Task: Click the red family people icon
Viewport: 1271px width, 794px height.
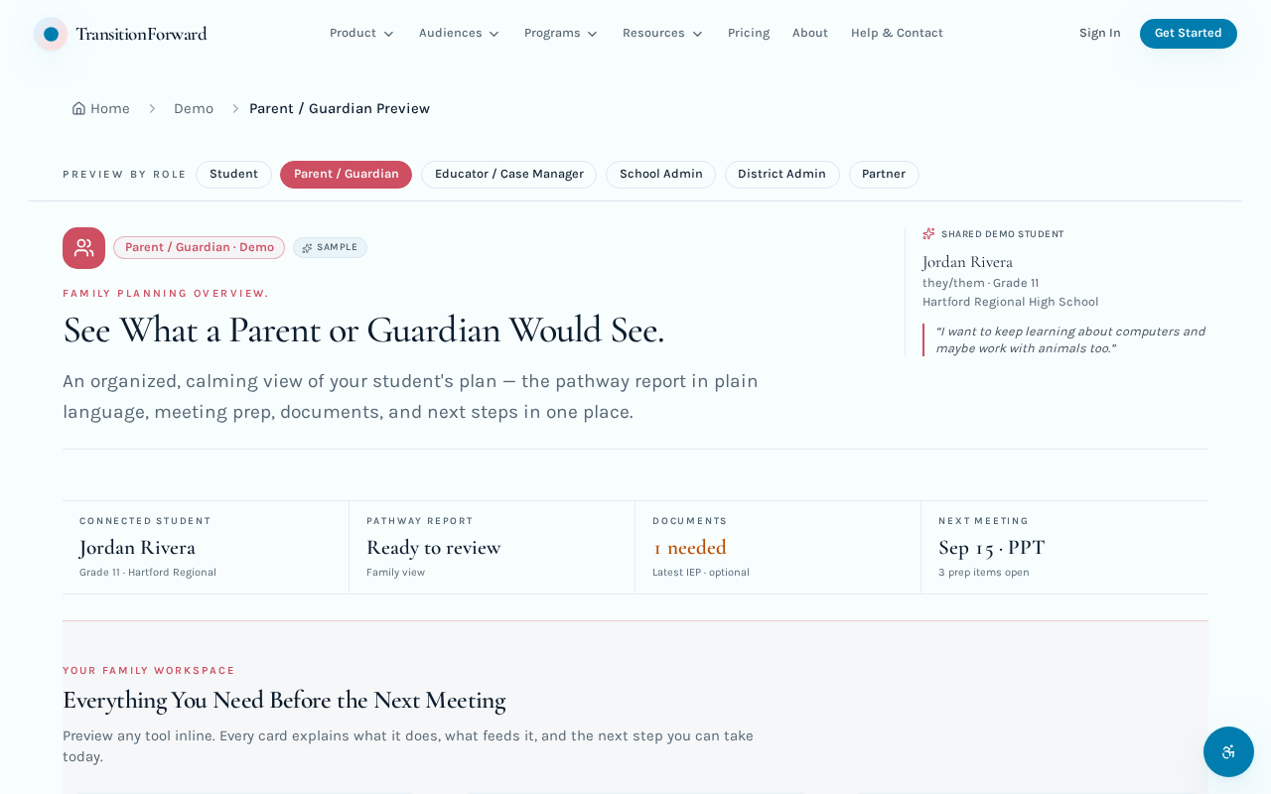Action: coord(83,248)
